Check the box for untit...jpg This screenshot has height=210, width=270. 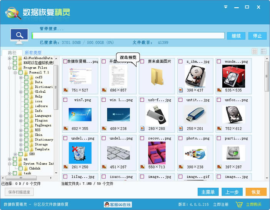pyautogui.click(x=180, y=100)
